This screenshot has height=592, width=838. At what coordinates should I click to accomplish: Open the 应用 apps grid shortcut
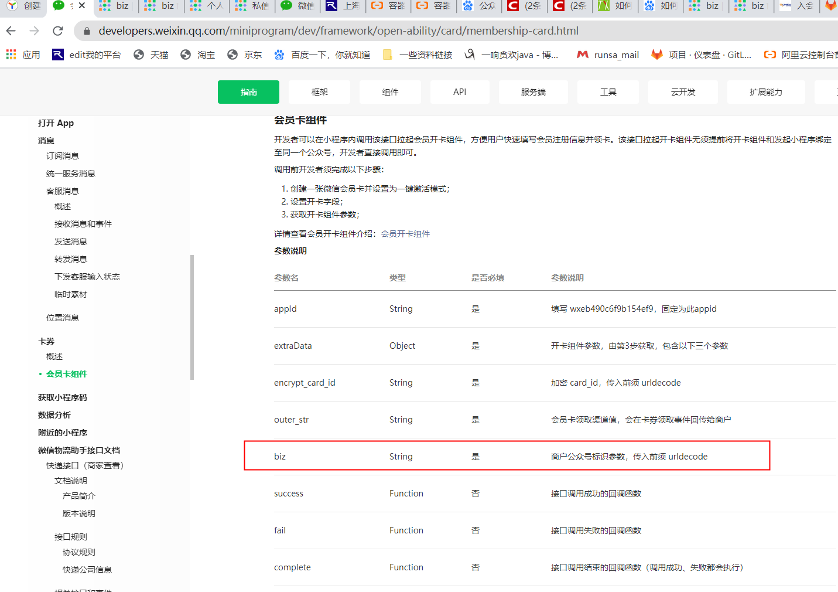pos(23,55)
